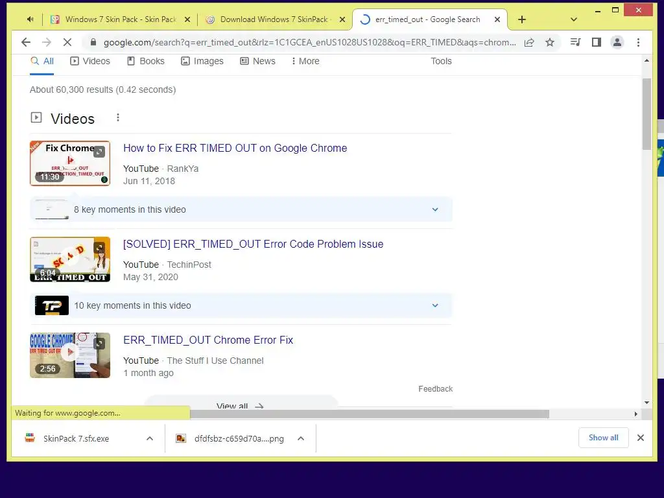Click the Videos section play icon
The image size is (664, 498).
(36, 117)
